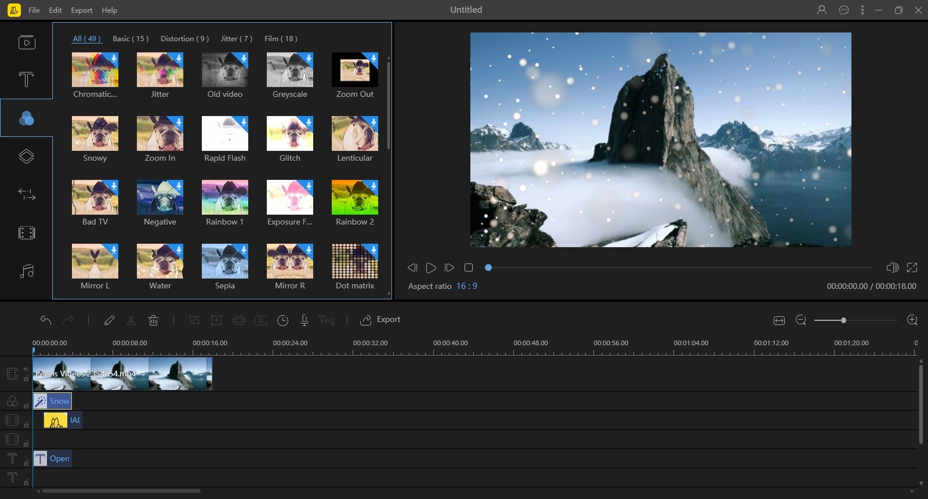Click the timeline zoom slider handle
928x499 pixels.
coord(843,320)
